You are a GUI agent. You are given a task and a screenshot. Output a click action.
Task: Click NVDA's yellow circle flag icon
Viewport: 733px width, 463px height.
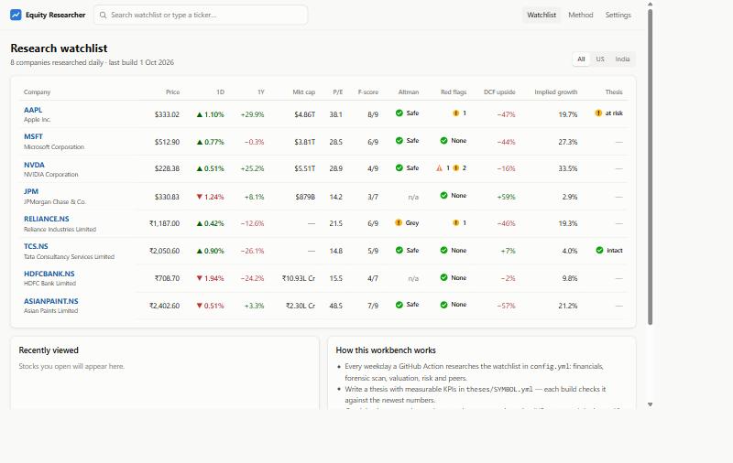(455, 168)
